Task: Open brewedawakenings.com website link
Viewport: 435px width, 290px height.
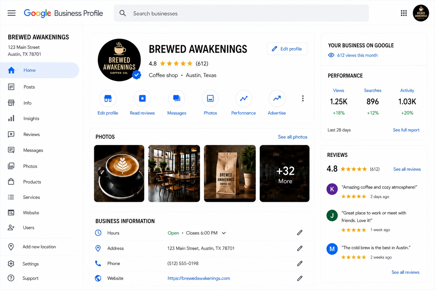Action: pyautogui.click(x=199, y=278)
